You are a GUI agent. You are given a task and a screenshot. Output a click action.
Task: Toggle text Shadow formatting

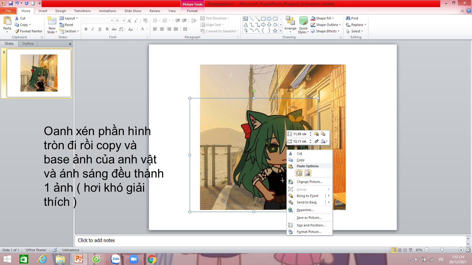[107, 29]
